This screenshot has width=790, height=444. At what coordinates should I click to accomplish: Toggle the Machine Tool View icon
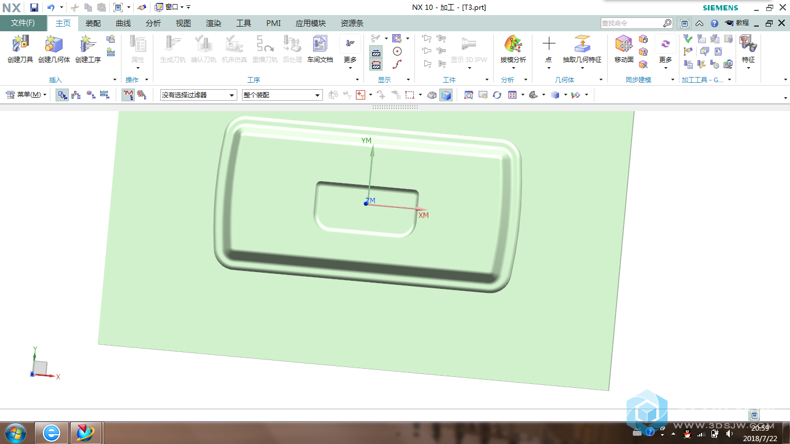[76, 95]
